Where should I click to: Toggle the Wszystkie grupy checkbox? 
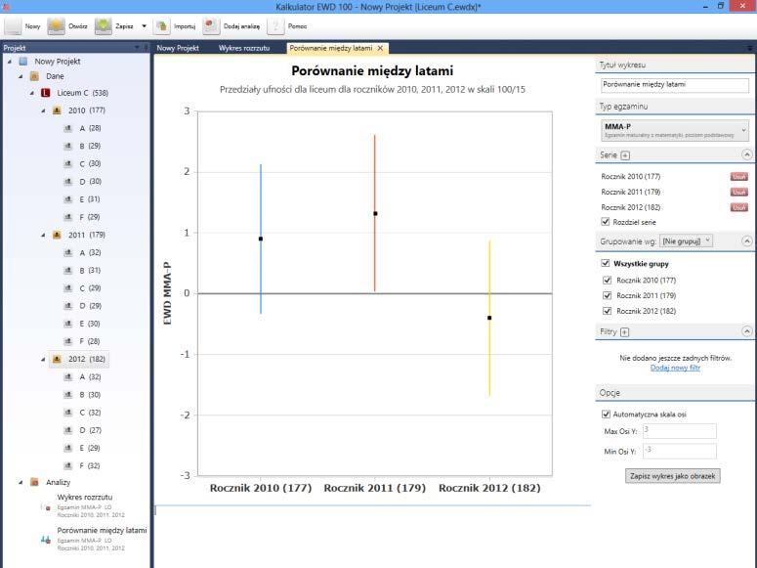click(x=606, y=263)
